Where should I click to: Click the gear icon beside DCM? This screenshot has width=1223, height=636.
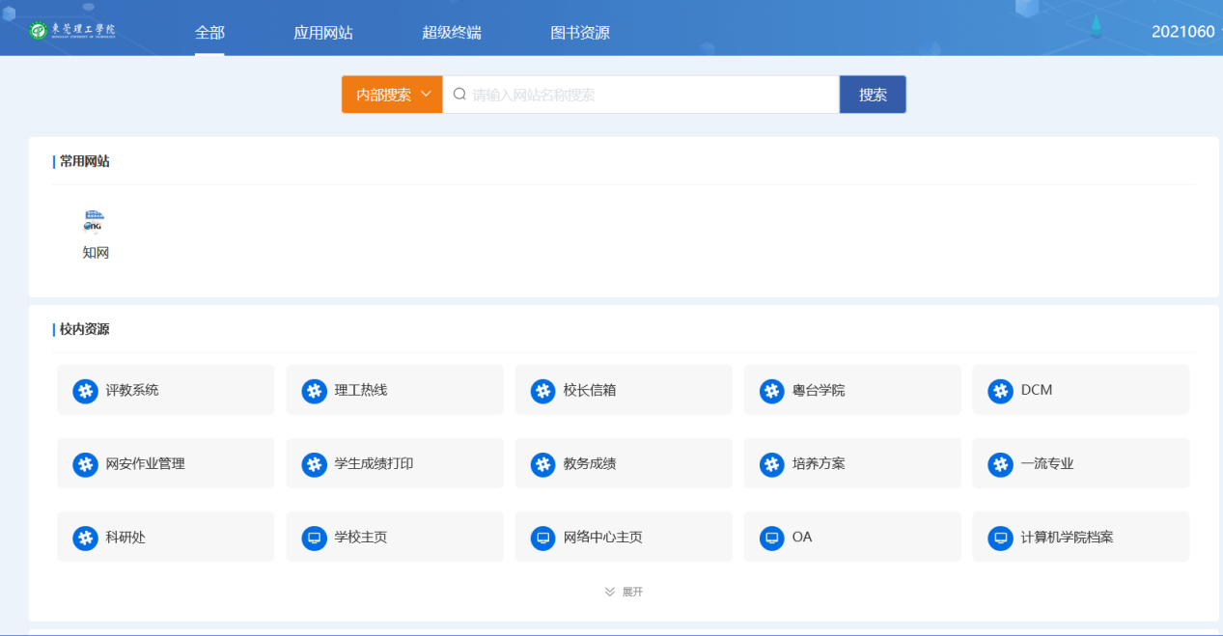(x=1000, y=391)
